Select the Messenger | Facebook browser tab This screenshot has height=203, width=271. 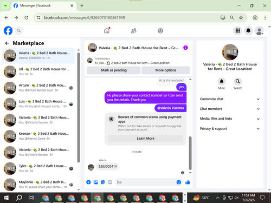(x=43, y=6)
